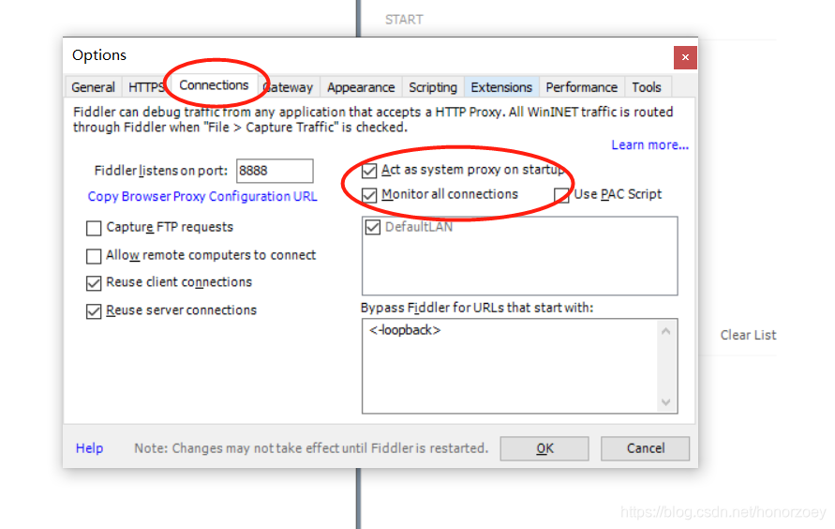This screenshot has width=835, height=529.
Task: Click the Cancel button
Action: point(646,448)
